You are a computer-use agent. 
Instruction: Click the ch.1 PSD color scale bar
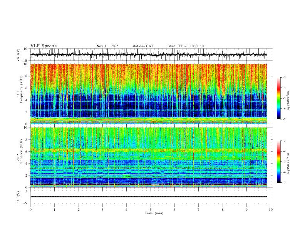[278, 98]
